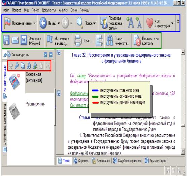
Task: Open Поиск контекста binoculars
Action: [110, 40]
